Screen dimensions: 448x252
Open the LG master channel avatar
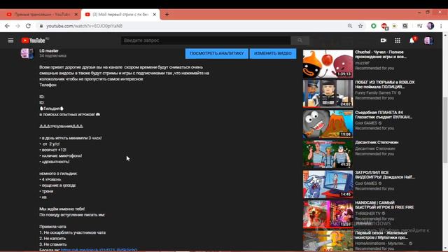(27, 53)
